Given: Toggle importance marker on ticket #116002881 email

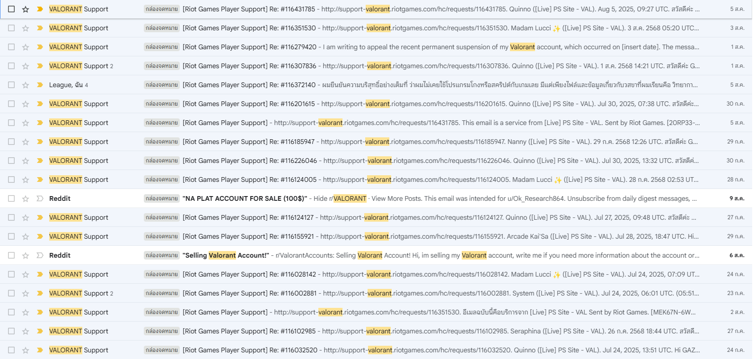Looking at the screenshot, I should pos(40,293).
